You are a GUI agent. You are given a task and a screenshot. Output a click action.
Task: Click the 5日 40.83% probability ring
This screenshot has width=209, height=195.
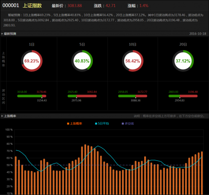pos(82,61)
